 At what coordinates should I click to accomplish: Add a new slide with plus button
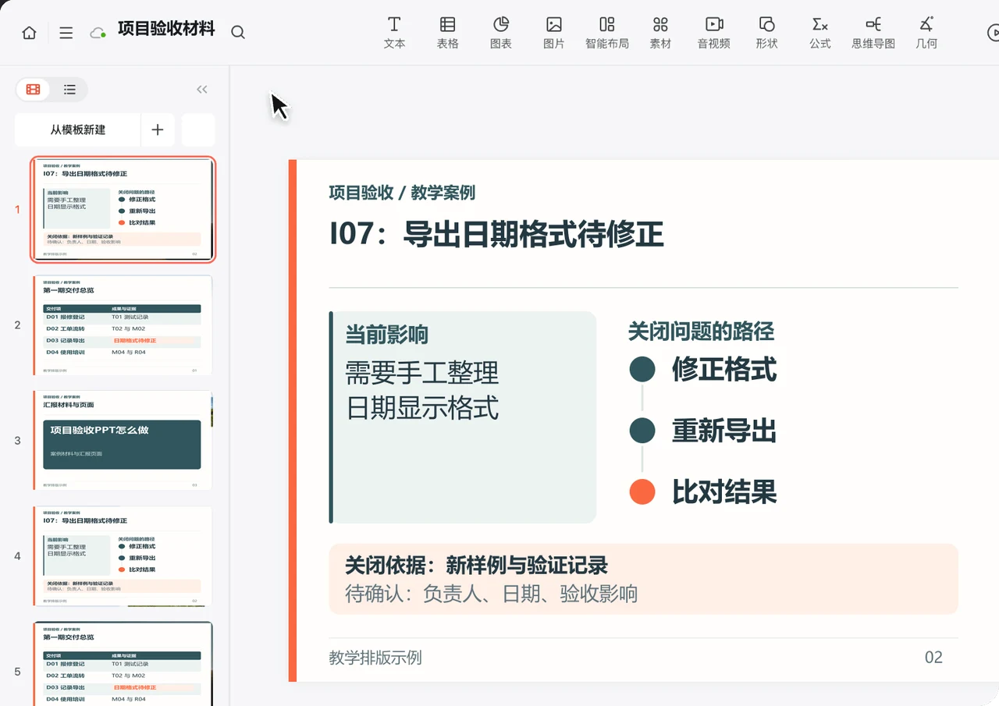(x=158, y=129)
